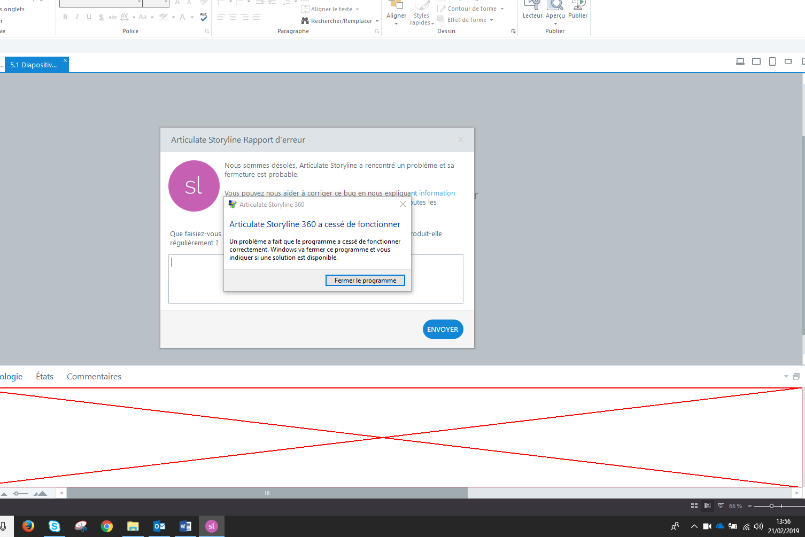Switch to Story View grid icon
This screenshot has width=805, height=537.
[694, 505]
